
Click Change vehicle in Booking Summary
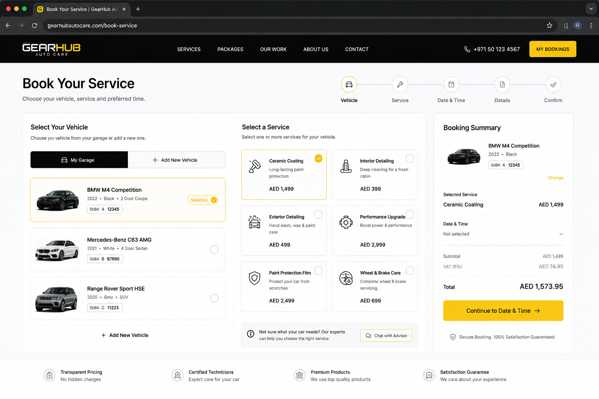[555, 178]
